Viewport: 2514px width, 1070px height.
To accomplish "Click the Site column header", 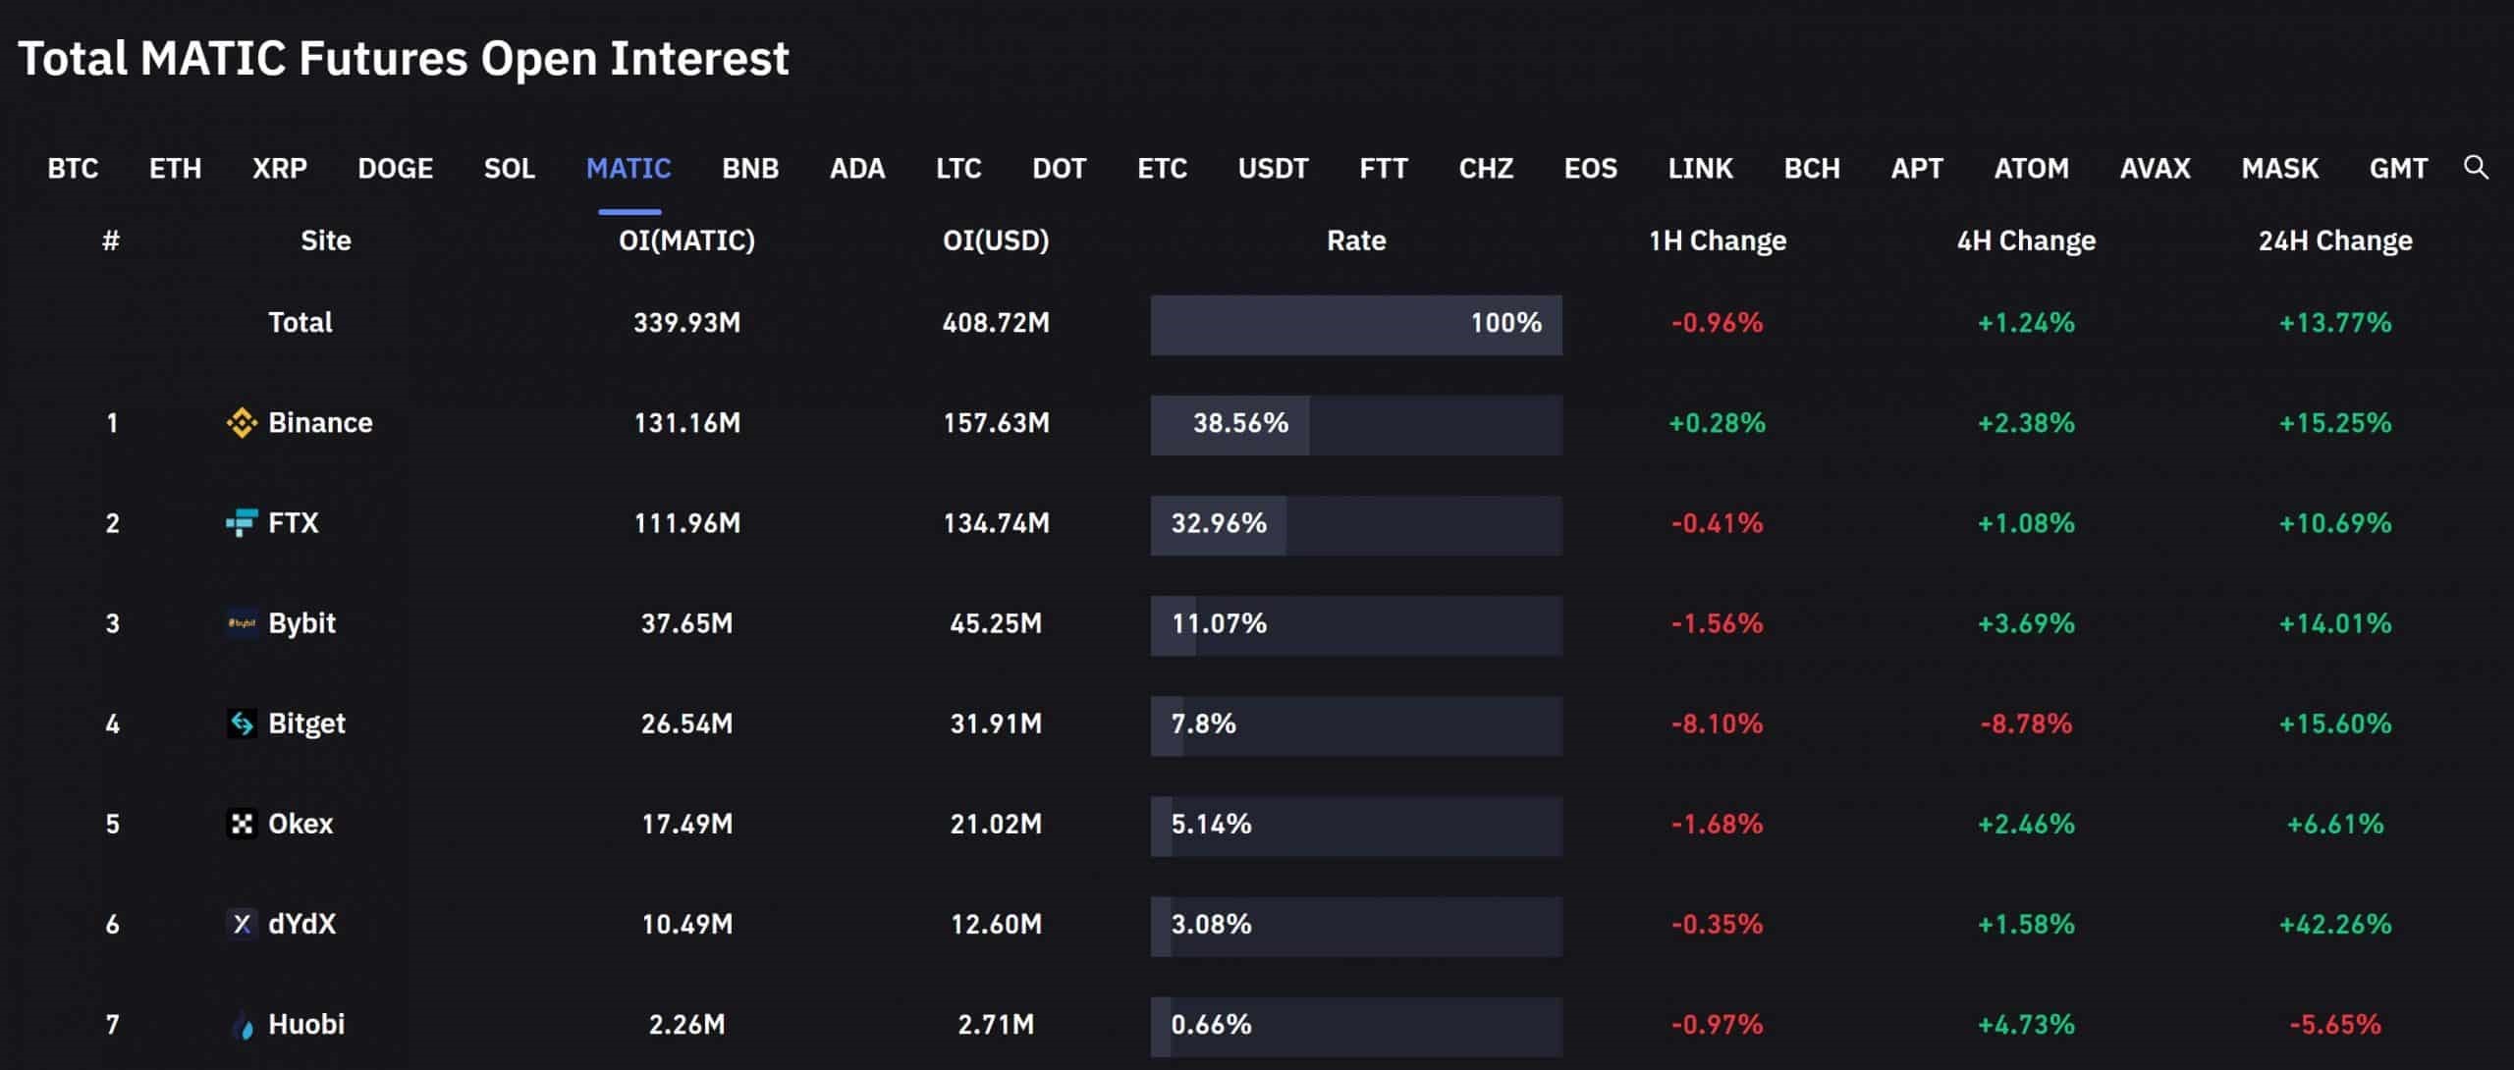I will pyautogui.click(x=325, y=241).
